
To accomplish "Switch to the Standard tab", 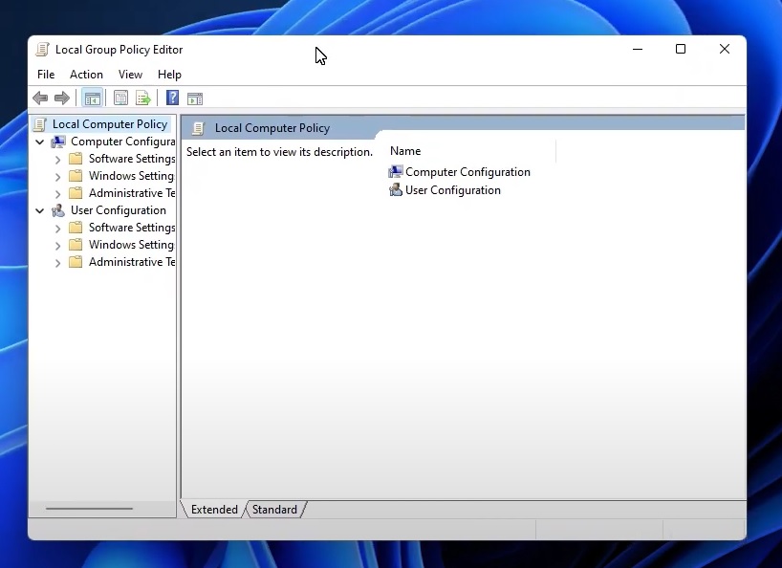I will 274,510.
